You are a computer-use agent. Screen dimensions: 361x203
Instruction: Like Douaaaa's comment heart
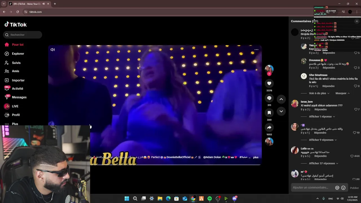(355, 68)
